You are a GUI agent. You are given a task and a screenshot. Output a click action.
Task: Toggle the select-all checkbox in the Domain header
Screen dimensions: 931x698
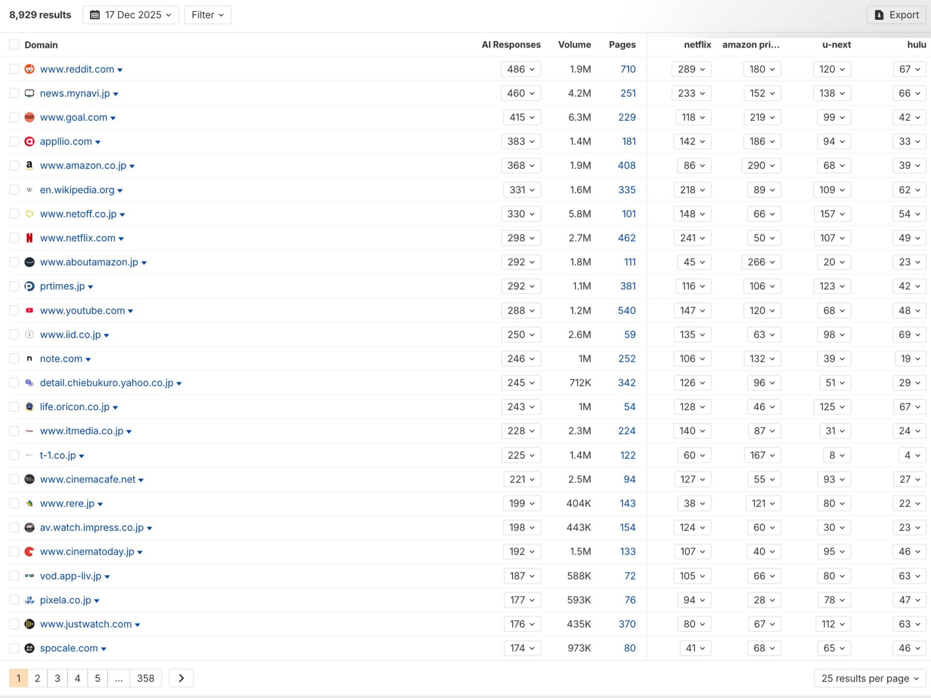(14, 44)
